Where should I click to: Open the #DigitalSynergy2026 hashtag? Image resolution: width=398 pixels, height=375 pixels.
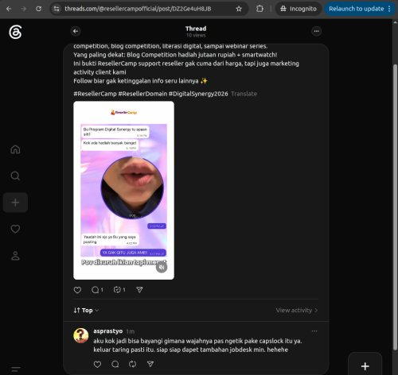coord(198,94)
